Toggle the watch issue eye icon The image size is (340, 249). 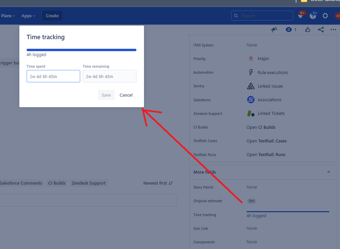[x=289, y=30]
